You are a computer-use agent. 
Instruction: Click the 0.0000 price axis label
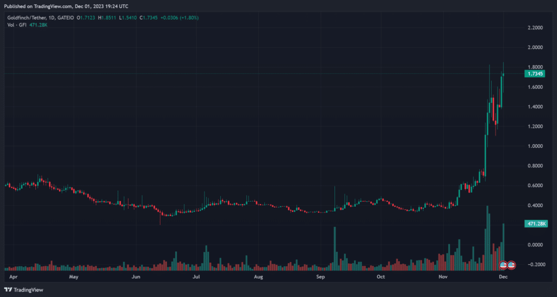coord(534,245)
